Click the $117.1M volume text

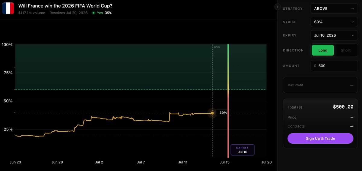[x=32, y=13]
